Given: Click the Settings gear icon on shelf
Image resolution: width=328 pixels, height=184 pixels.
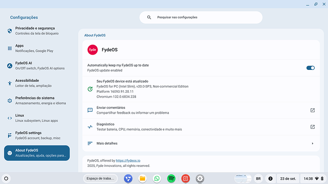Looking at the screenshot, I should coord(200,179).
